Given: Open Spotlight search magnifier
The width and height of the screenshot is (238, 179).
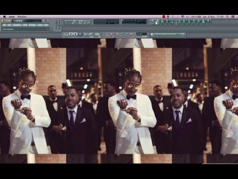Looking at the screenshot, I should pos(227,16).
